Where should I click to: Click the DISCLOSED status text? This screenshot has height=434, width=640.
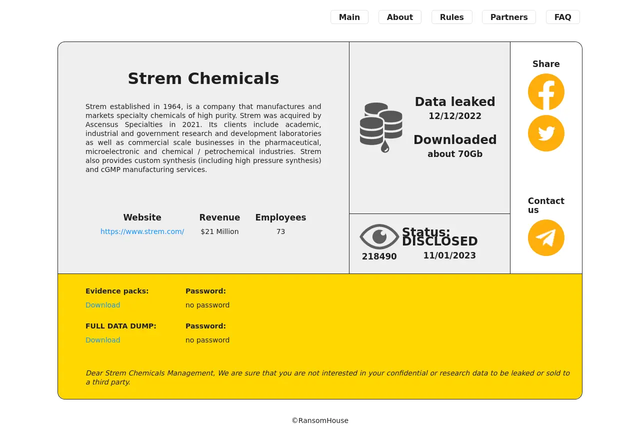[x=439, y=241]
